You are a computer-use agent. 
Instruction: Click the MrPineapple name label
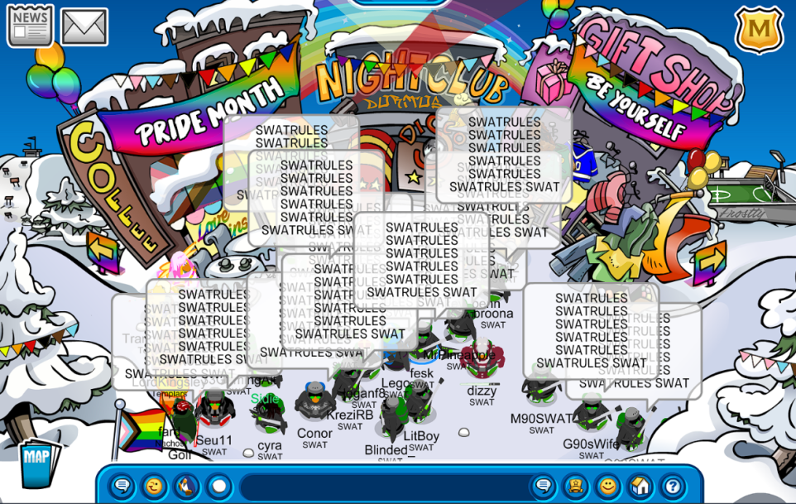(459, 355)
